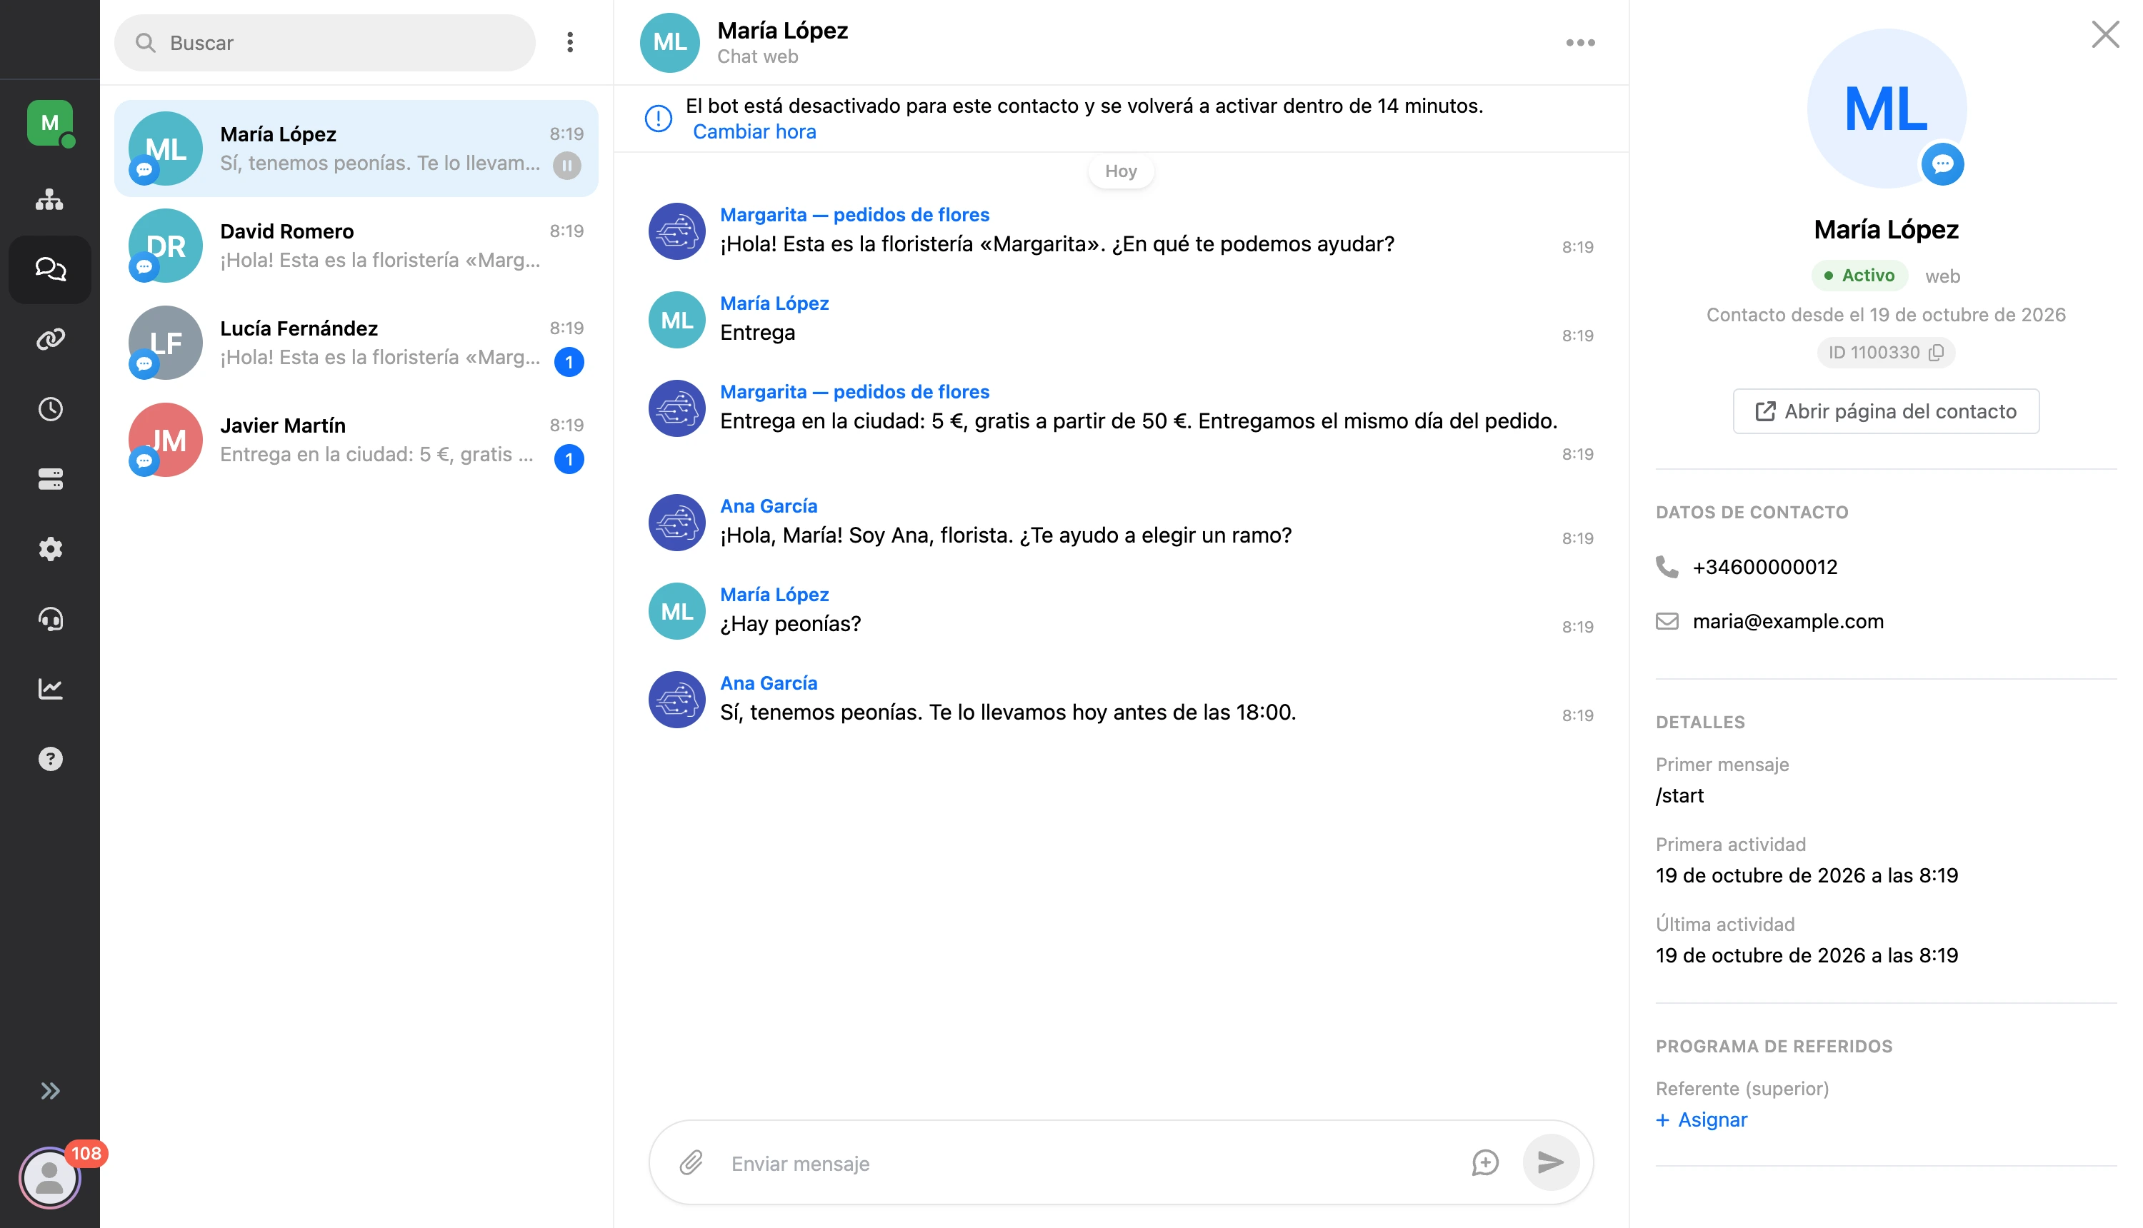Open Lucía Fernández conversation
Image resolution: width=2143 pixels, height=1228 pixels.
coord(356,343)
